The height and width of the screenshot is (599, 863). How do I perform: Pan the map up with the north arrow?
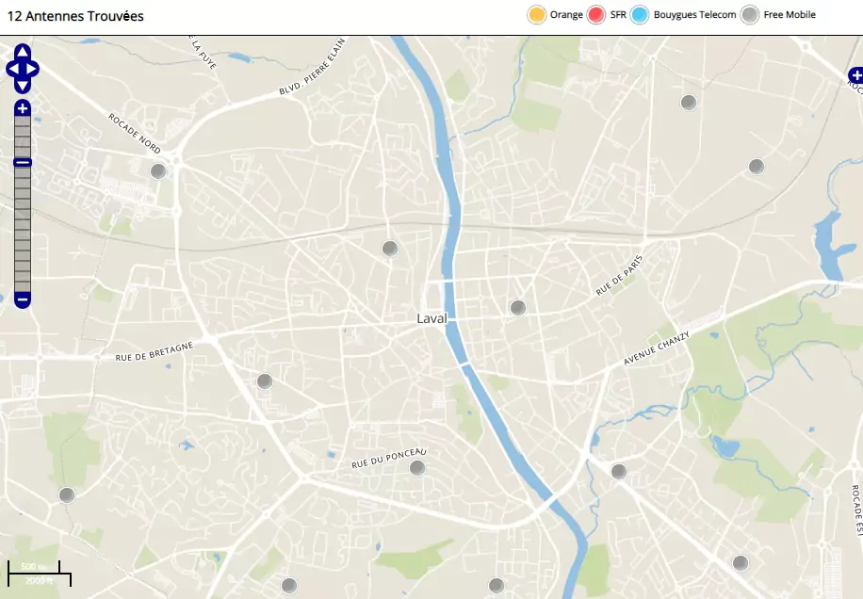tap(23, 52)
